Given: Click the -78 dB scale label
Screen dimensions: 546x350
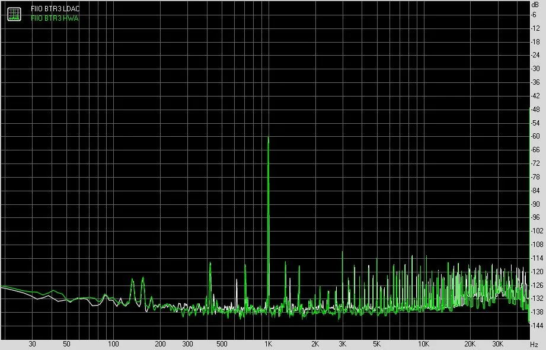Looking at the screenshot, I should (x=535, y=177).
